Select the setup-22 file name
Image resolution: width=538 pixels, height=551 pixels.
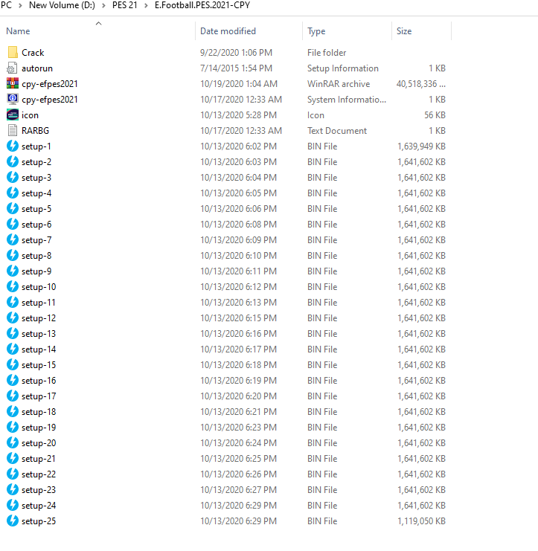pyautogui.click(x=39, y=474)
